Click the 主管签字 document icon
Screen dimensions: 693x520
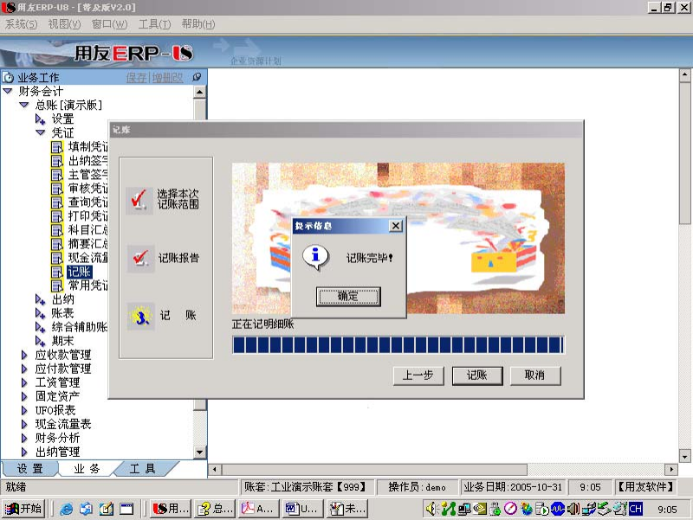pos(57,175)
